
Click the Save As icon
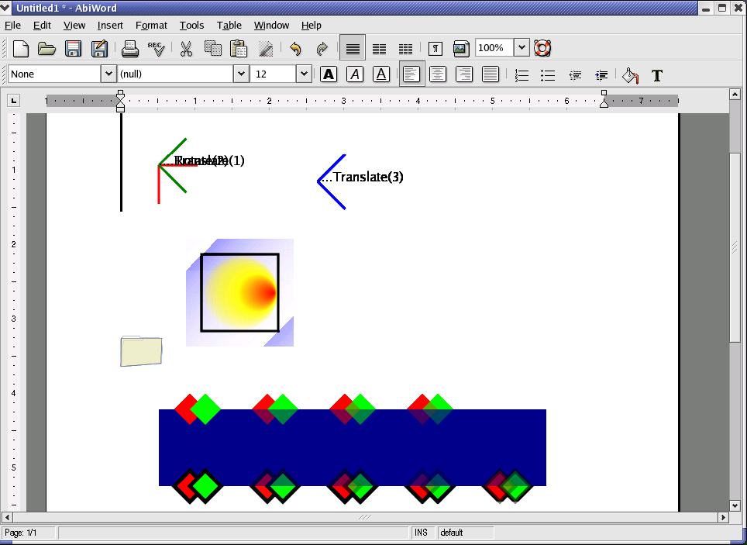point(99,49)
